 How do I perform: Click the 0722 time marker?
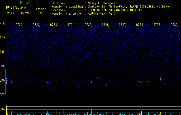36,25
